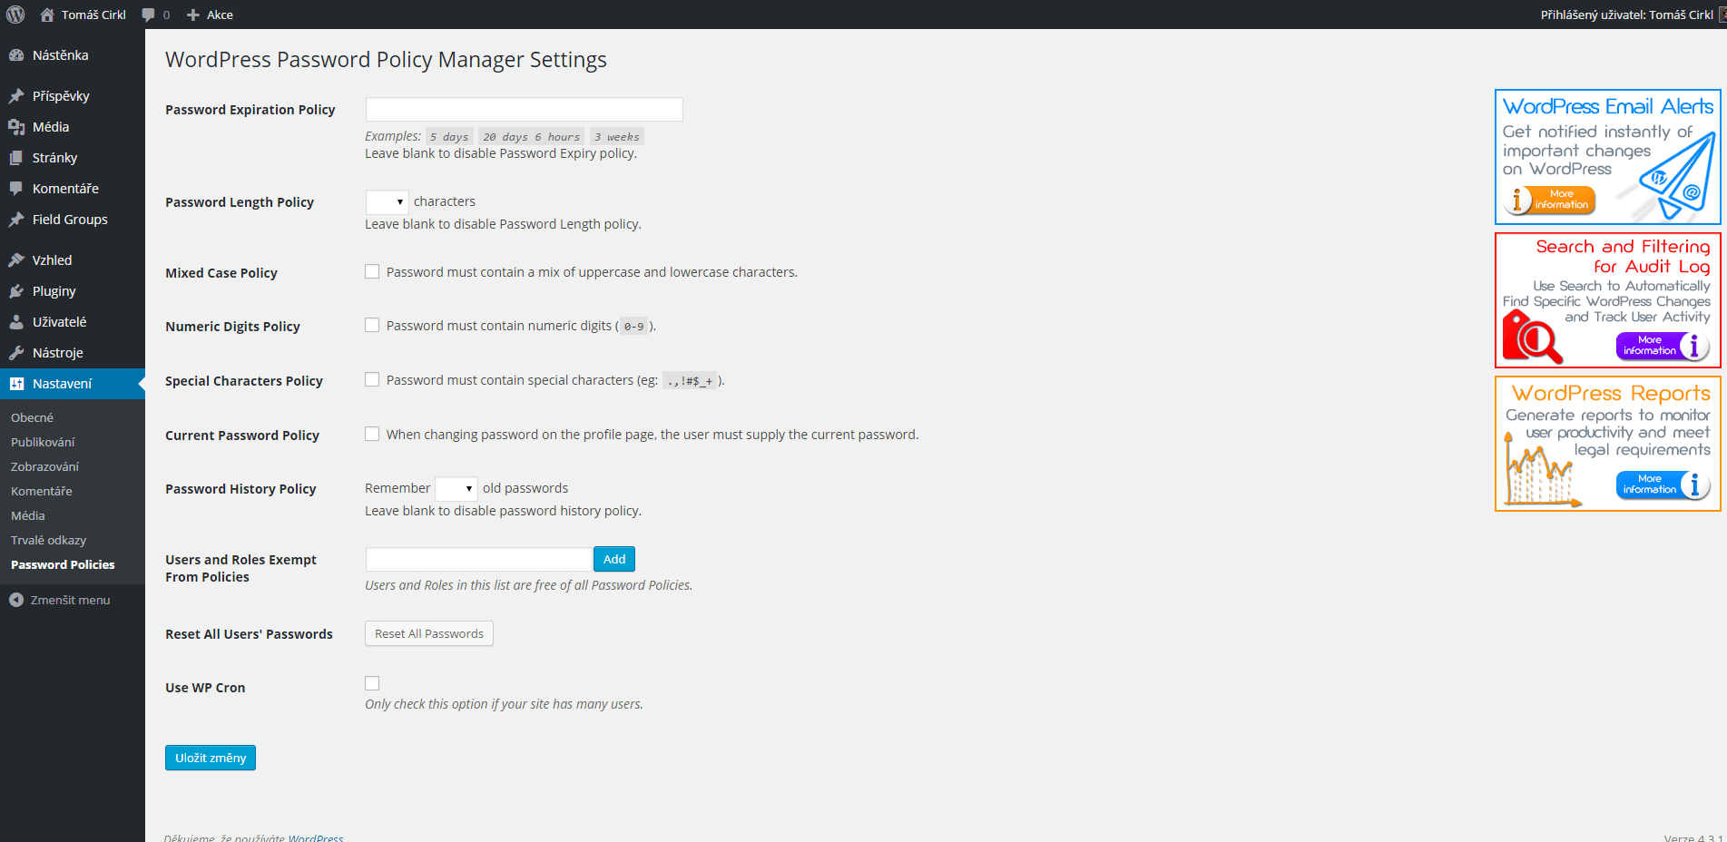This screenshot has height=842, width=1727.
Task: Click the Příspěvky pushpin icon
Action: (16, 96)
